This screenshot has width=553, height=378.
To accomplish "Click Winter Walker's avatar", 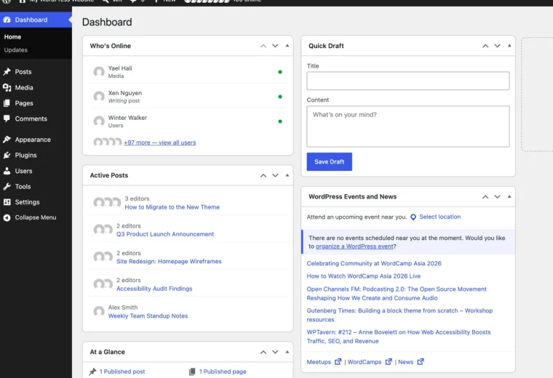I will pyautogui.click(x=99, y=121).
